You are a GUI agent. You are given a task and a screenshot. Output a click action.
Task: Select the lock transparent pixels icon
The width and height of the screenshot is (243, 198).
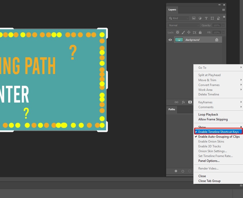(177, 32)
